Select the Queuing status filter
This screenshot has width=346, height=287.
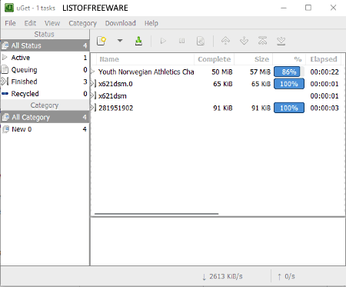45,69
